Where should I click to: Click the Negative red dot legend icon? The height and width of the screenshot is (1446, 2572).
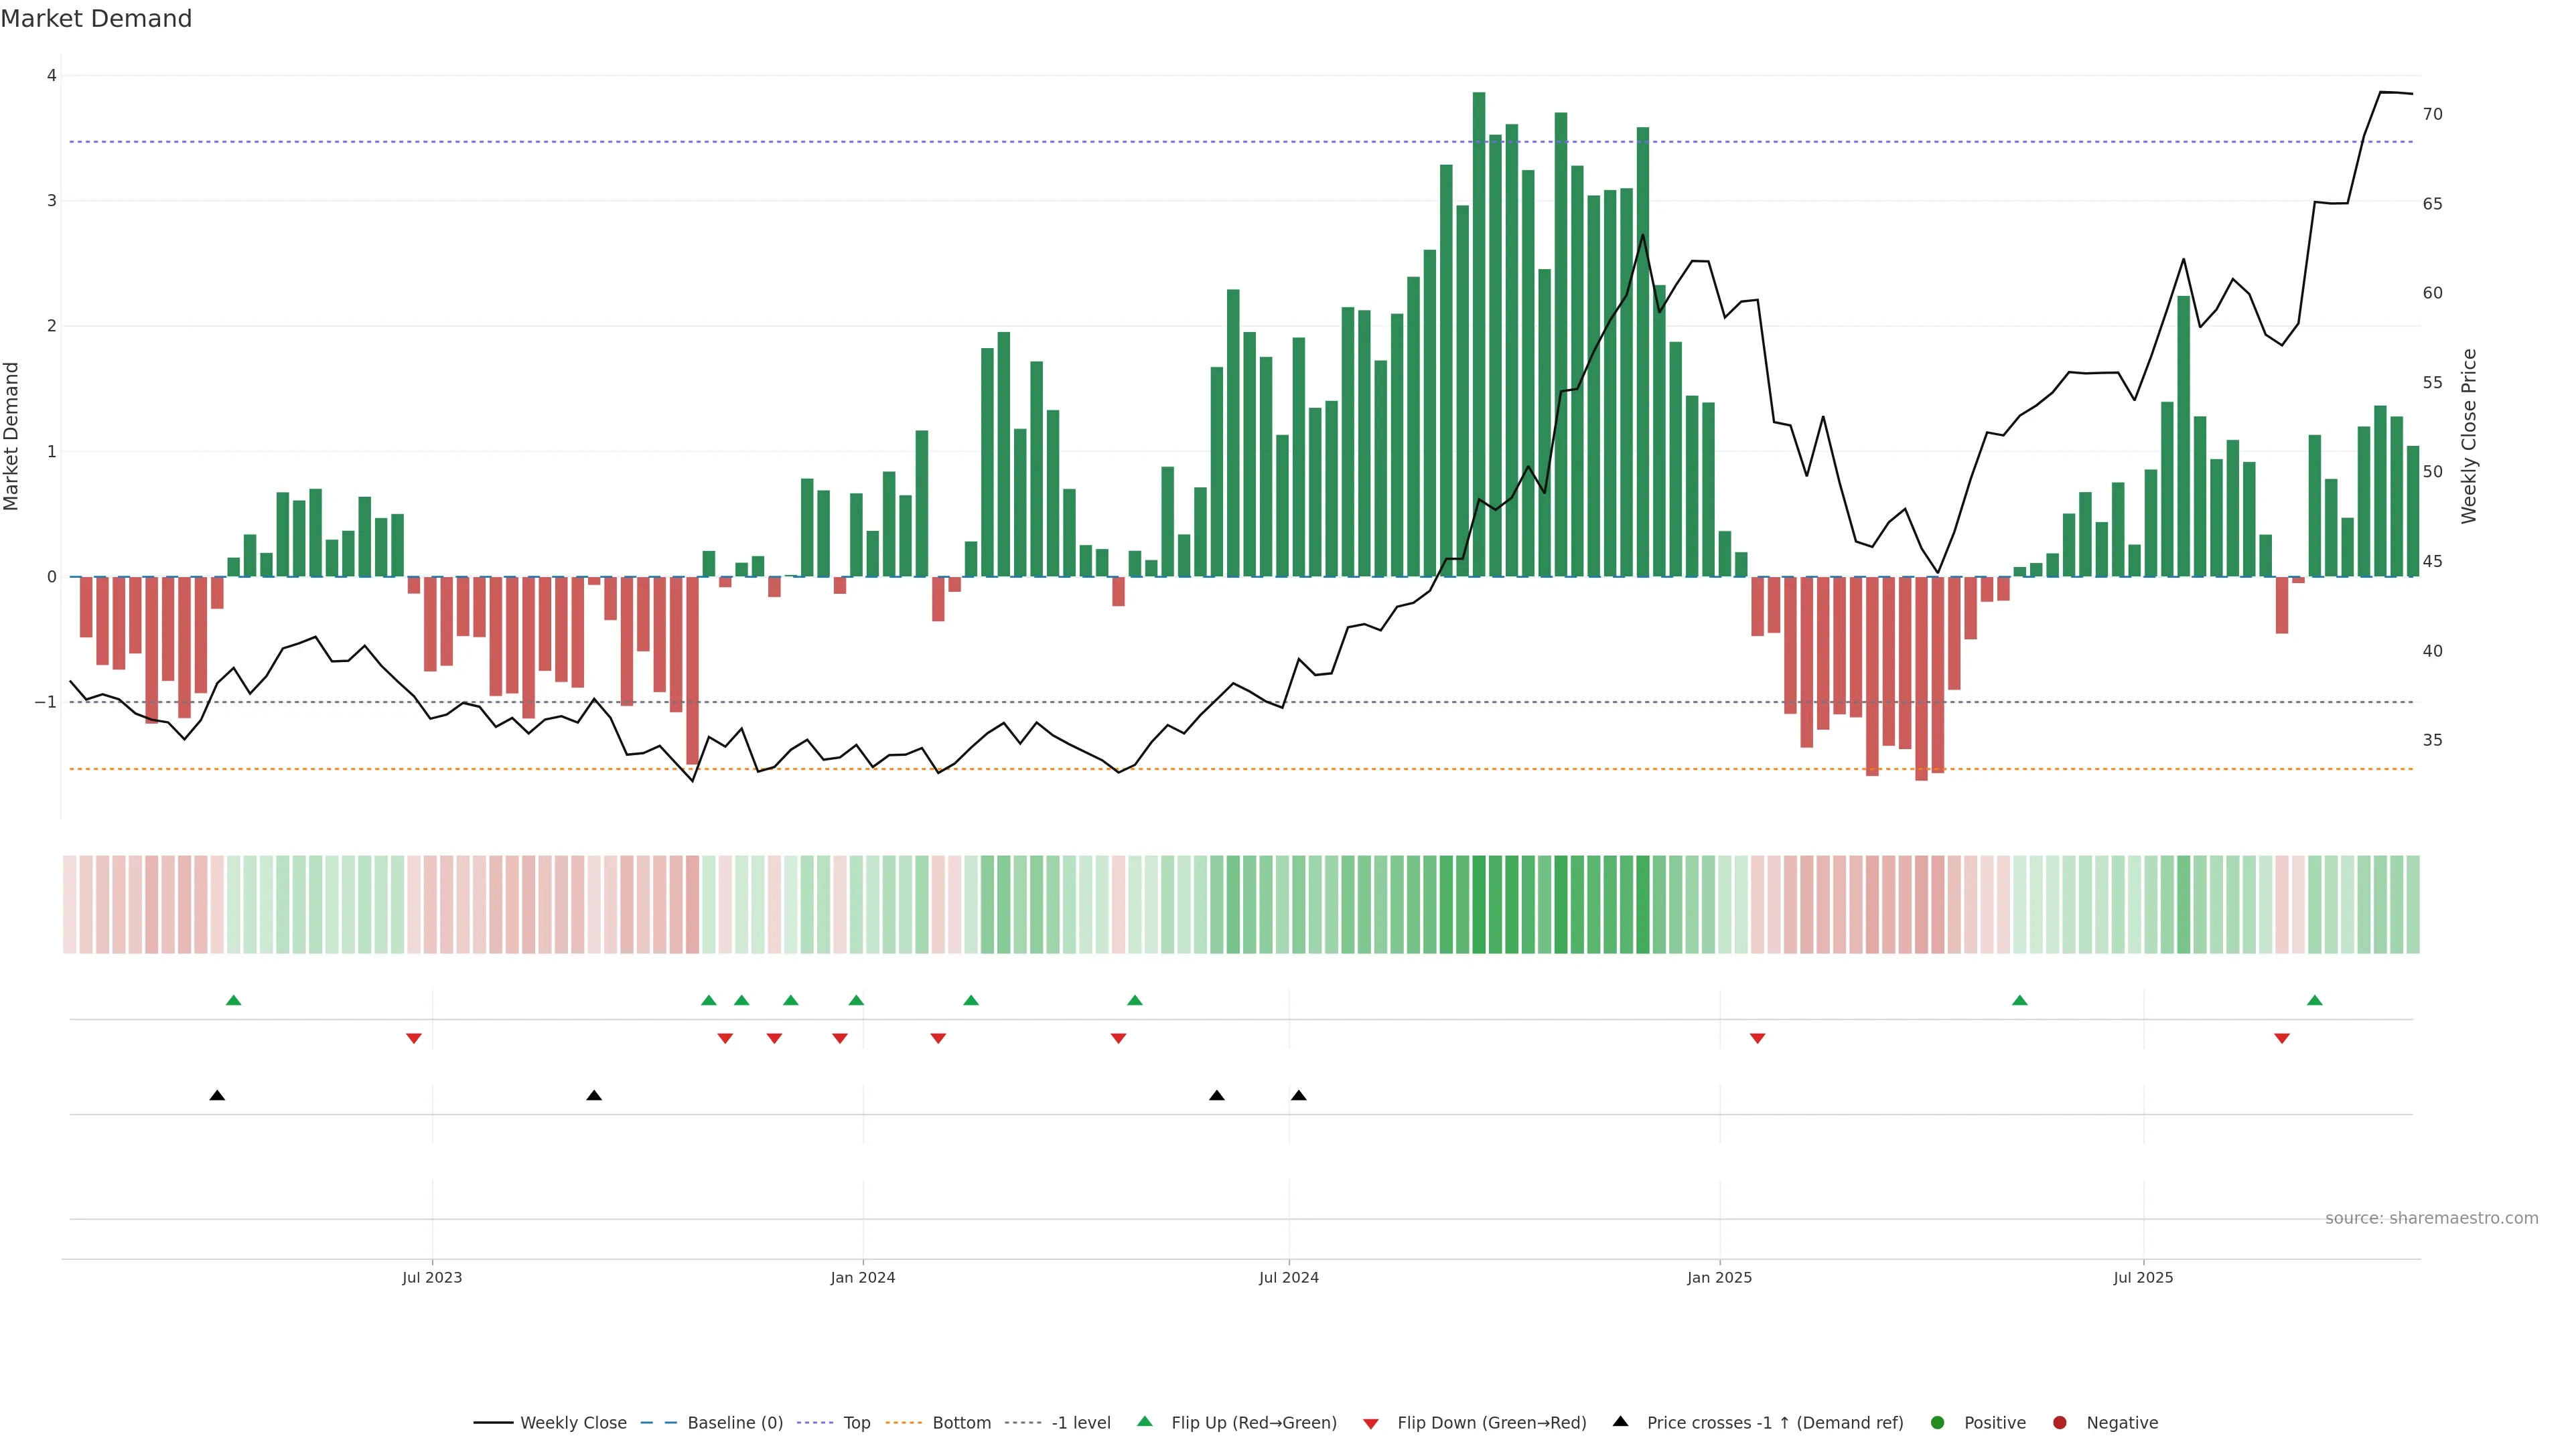[2060, 1423]
